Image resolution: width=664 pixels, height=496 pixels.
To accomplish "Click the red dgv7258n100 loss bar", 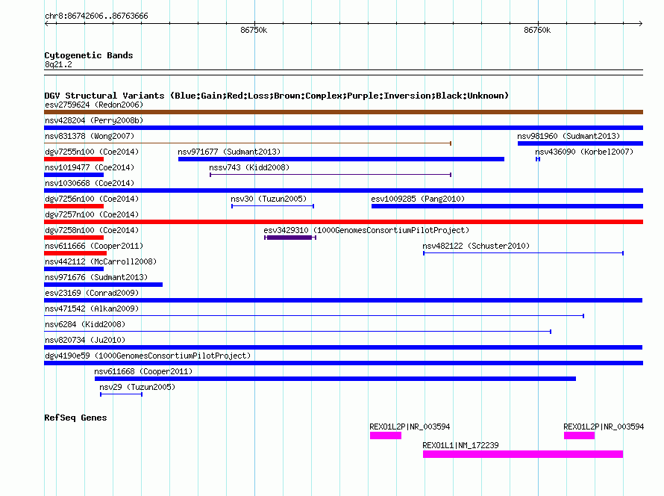I will pos(74,238).
